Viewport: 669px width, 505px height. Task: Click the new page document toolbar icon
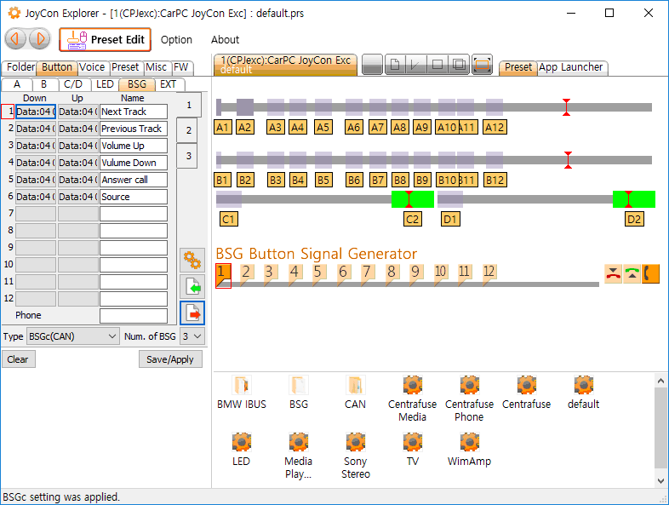point(395,65)
